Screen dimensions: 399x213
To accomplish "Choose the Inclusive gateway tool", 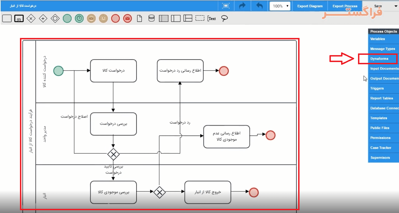I will [x=55, y=19].
